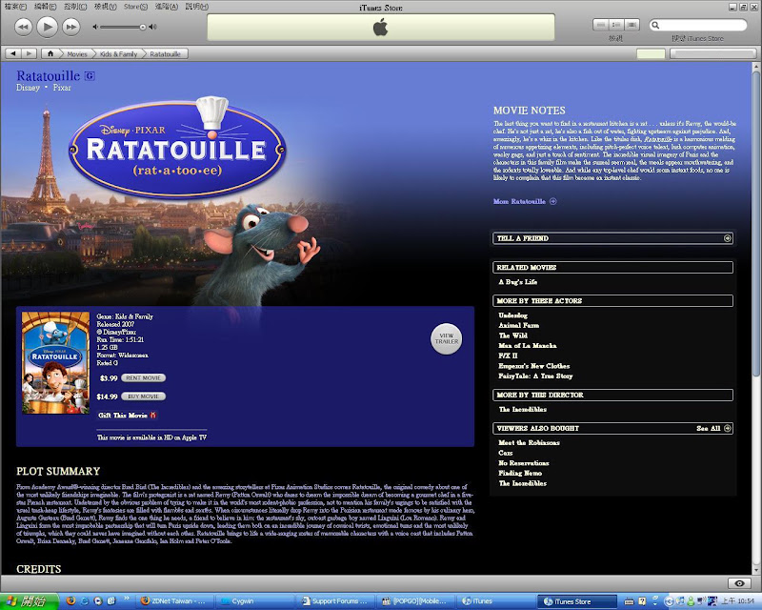This screenshot has width=762, height=610.
Task: Click the Ratatouille poster thumbnail
Action: click(x=55, y=363)
